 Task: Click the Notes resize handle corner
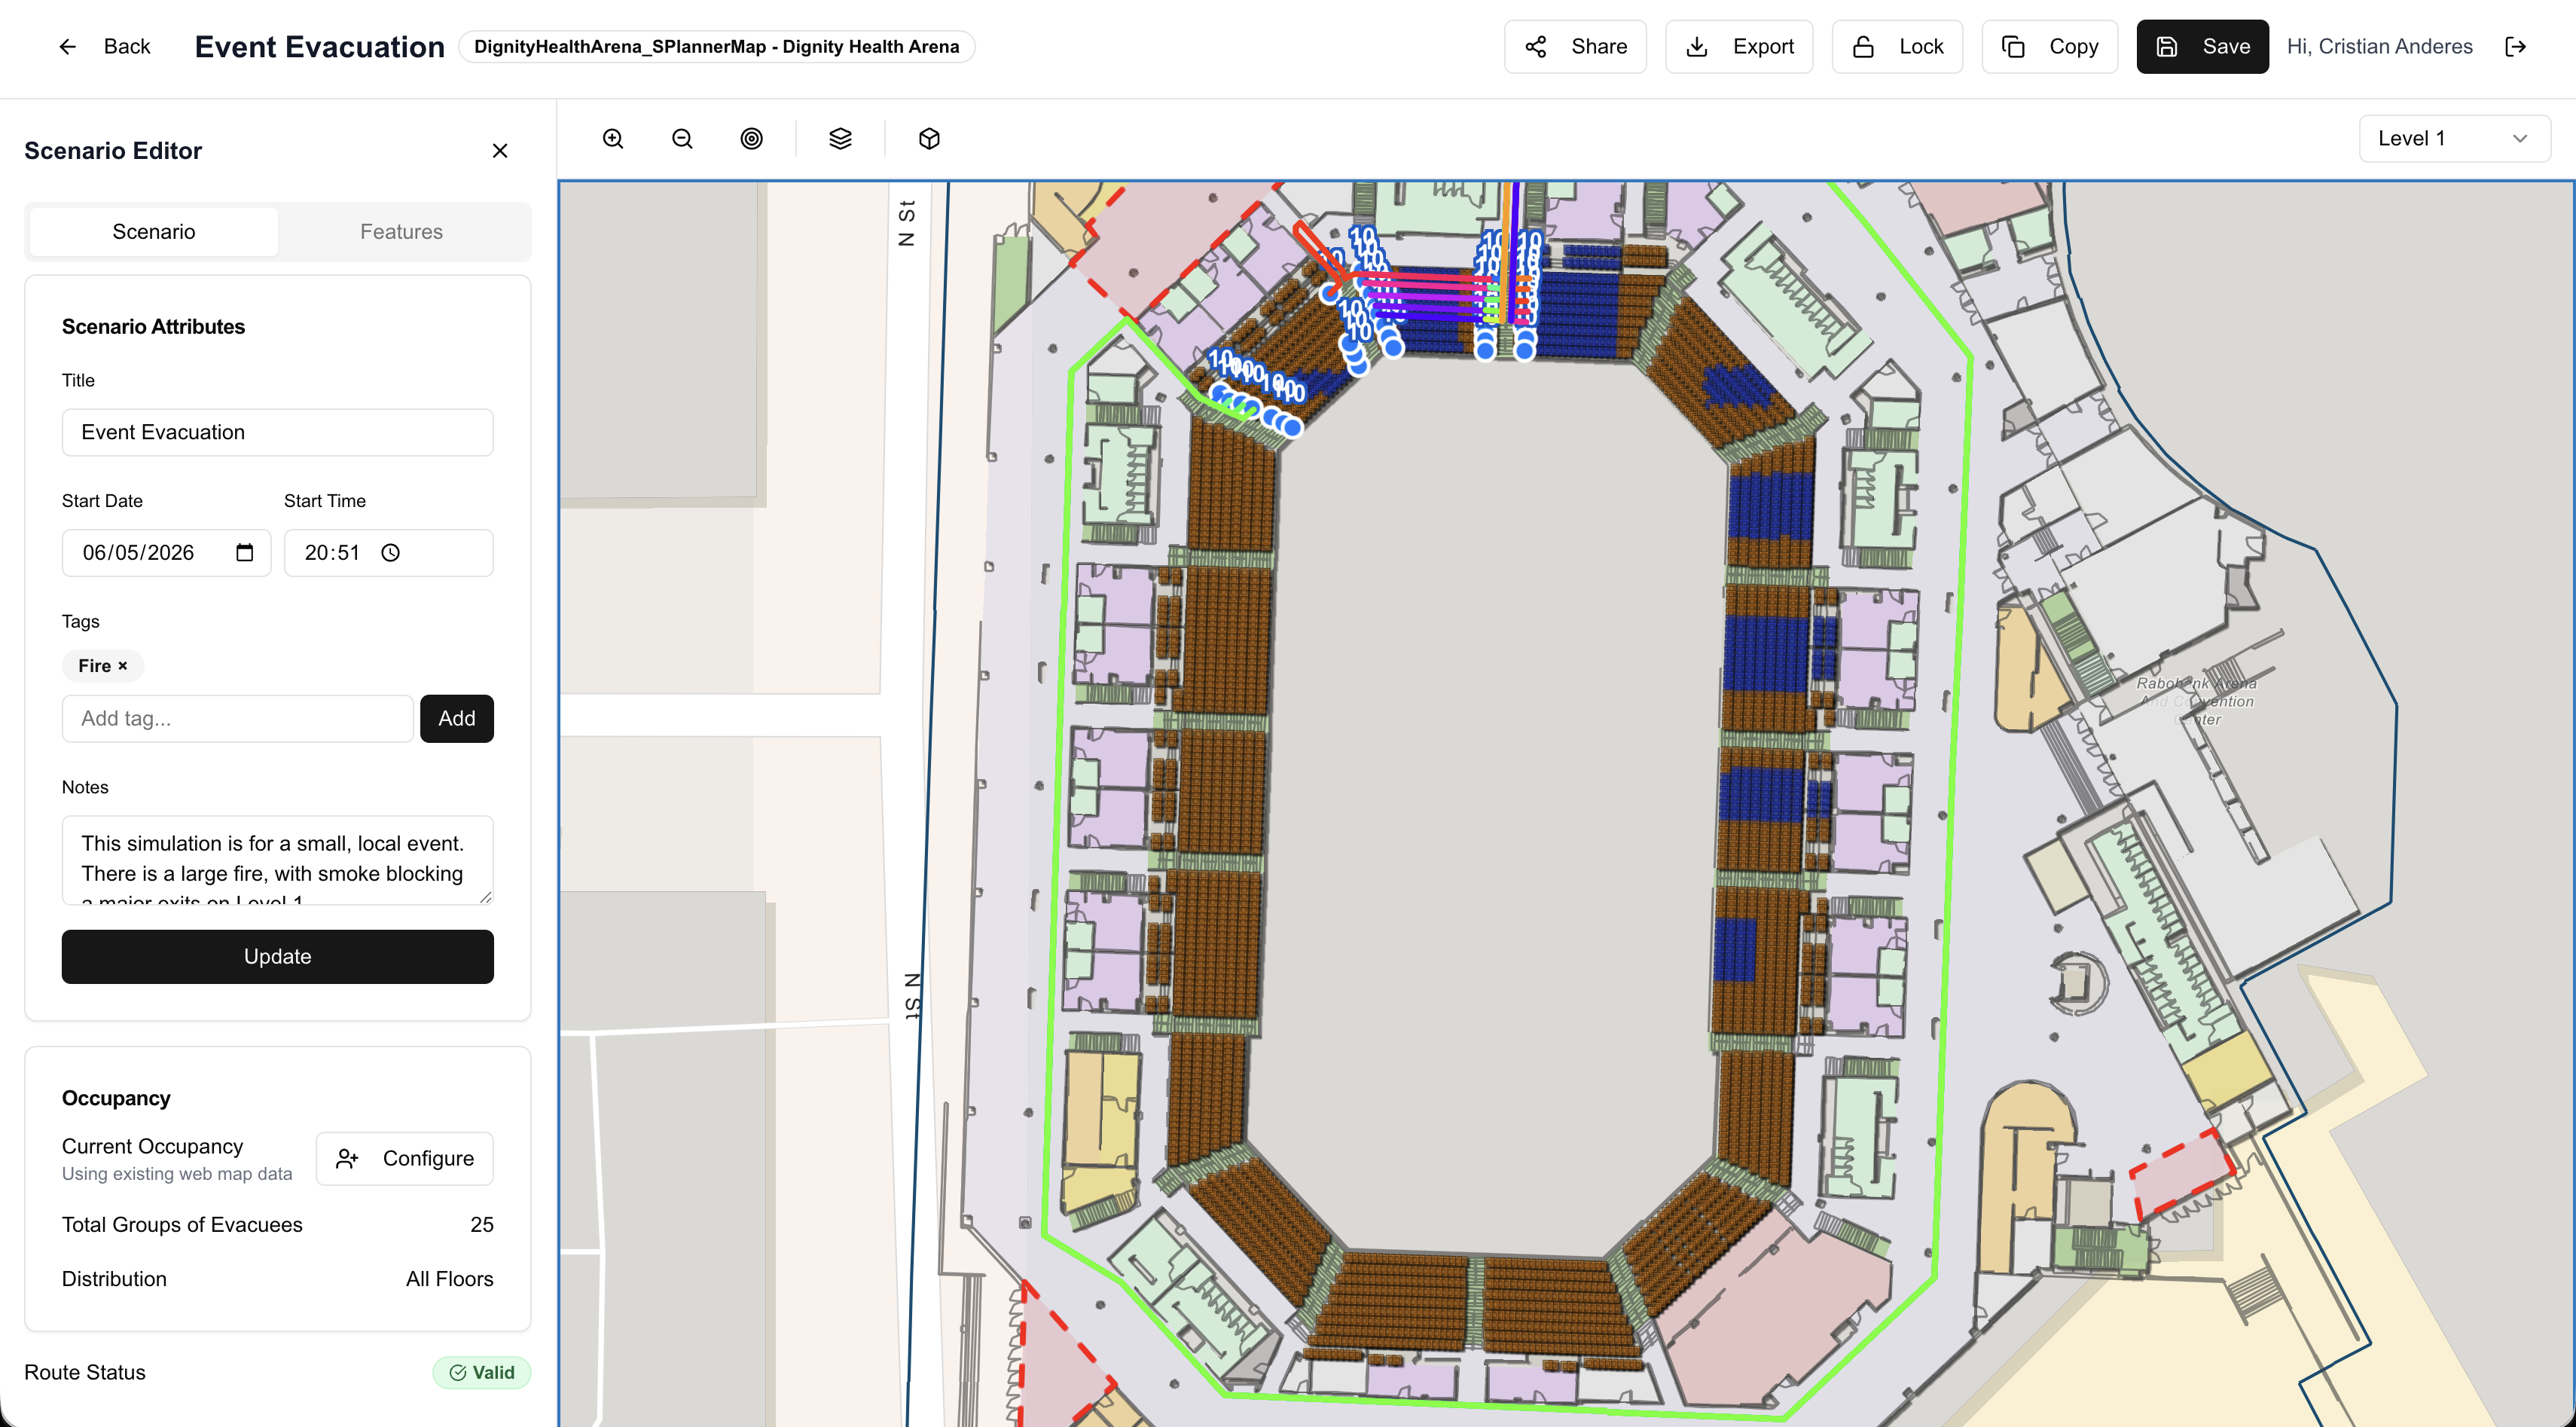tap(486, 897)
